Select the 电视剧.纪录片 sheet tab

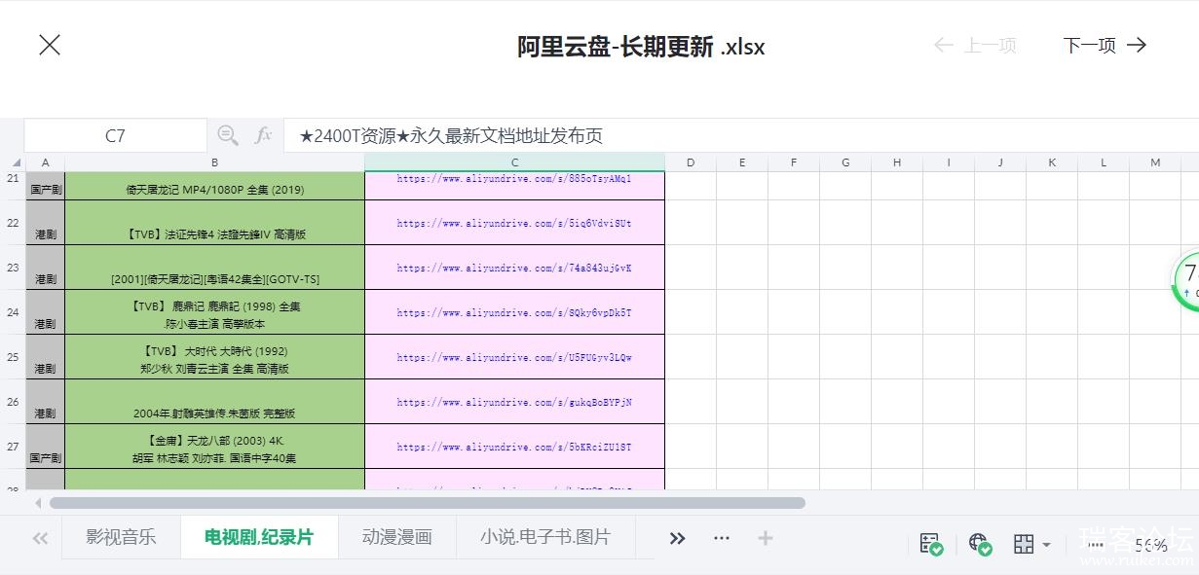[x=259, y=537]
